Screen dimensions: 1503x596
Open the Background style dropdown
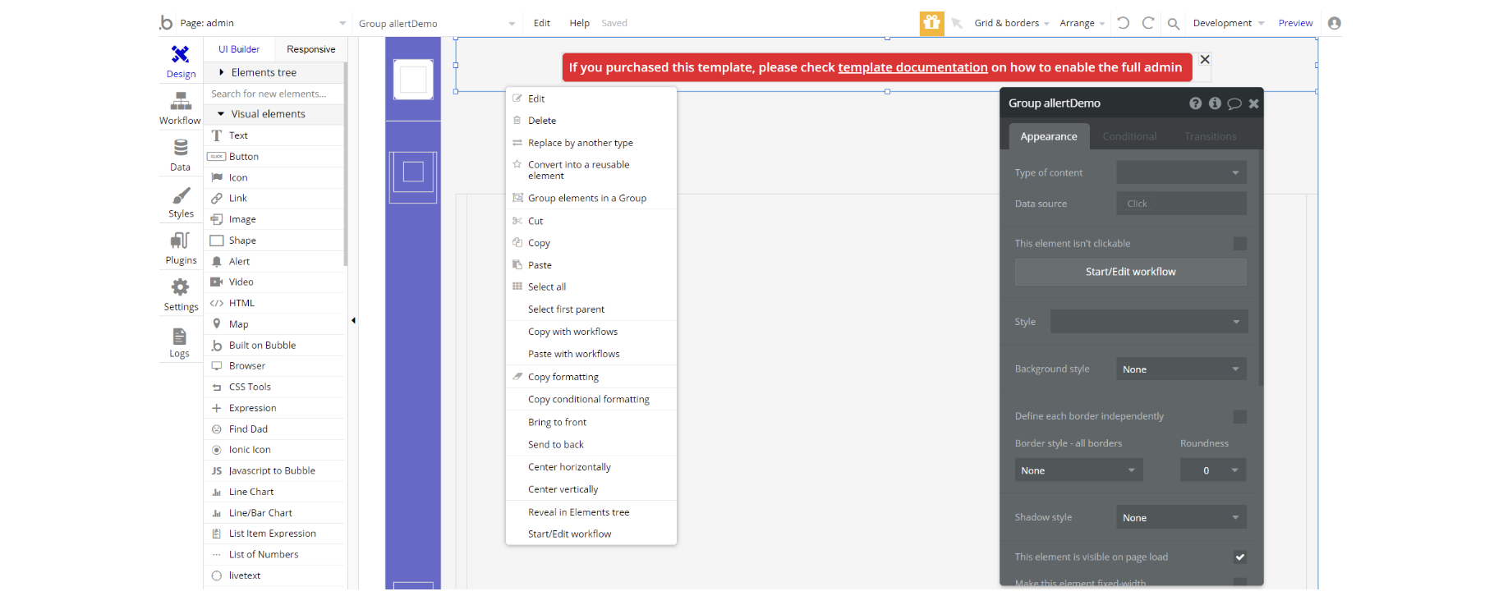[x=1180, y=369]
